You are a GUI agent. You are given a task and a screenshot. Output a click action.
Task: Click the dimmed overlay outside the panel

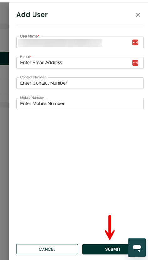[x=5, y=149]
